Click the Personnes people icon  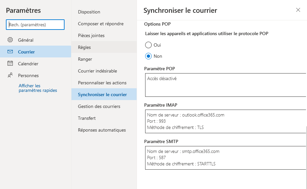click(x=10, y=75)
